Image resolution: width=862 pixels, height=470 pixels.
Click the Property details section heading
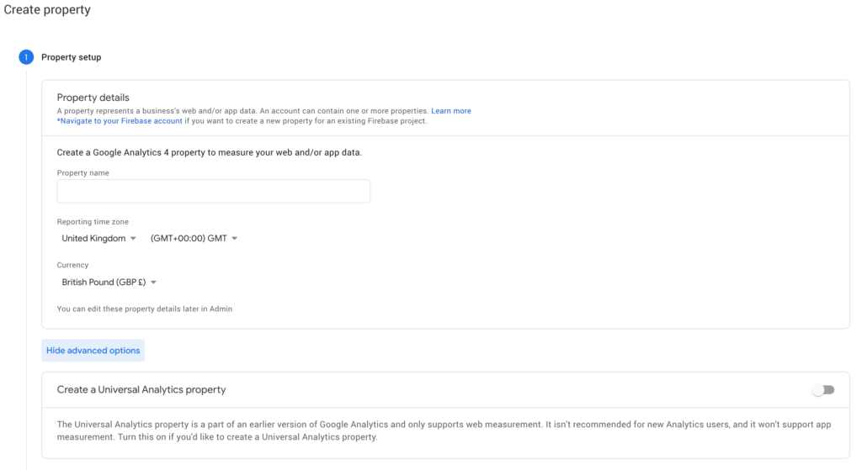93,98
